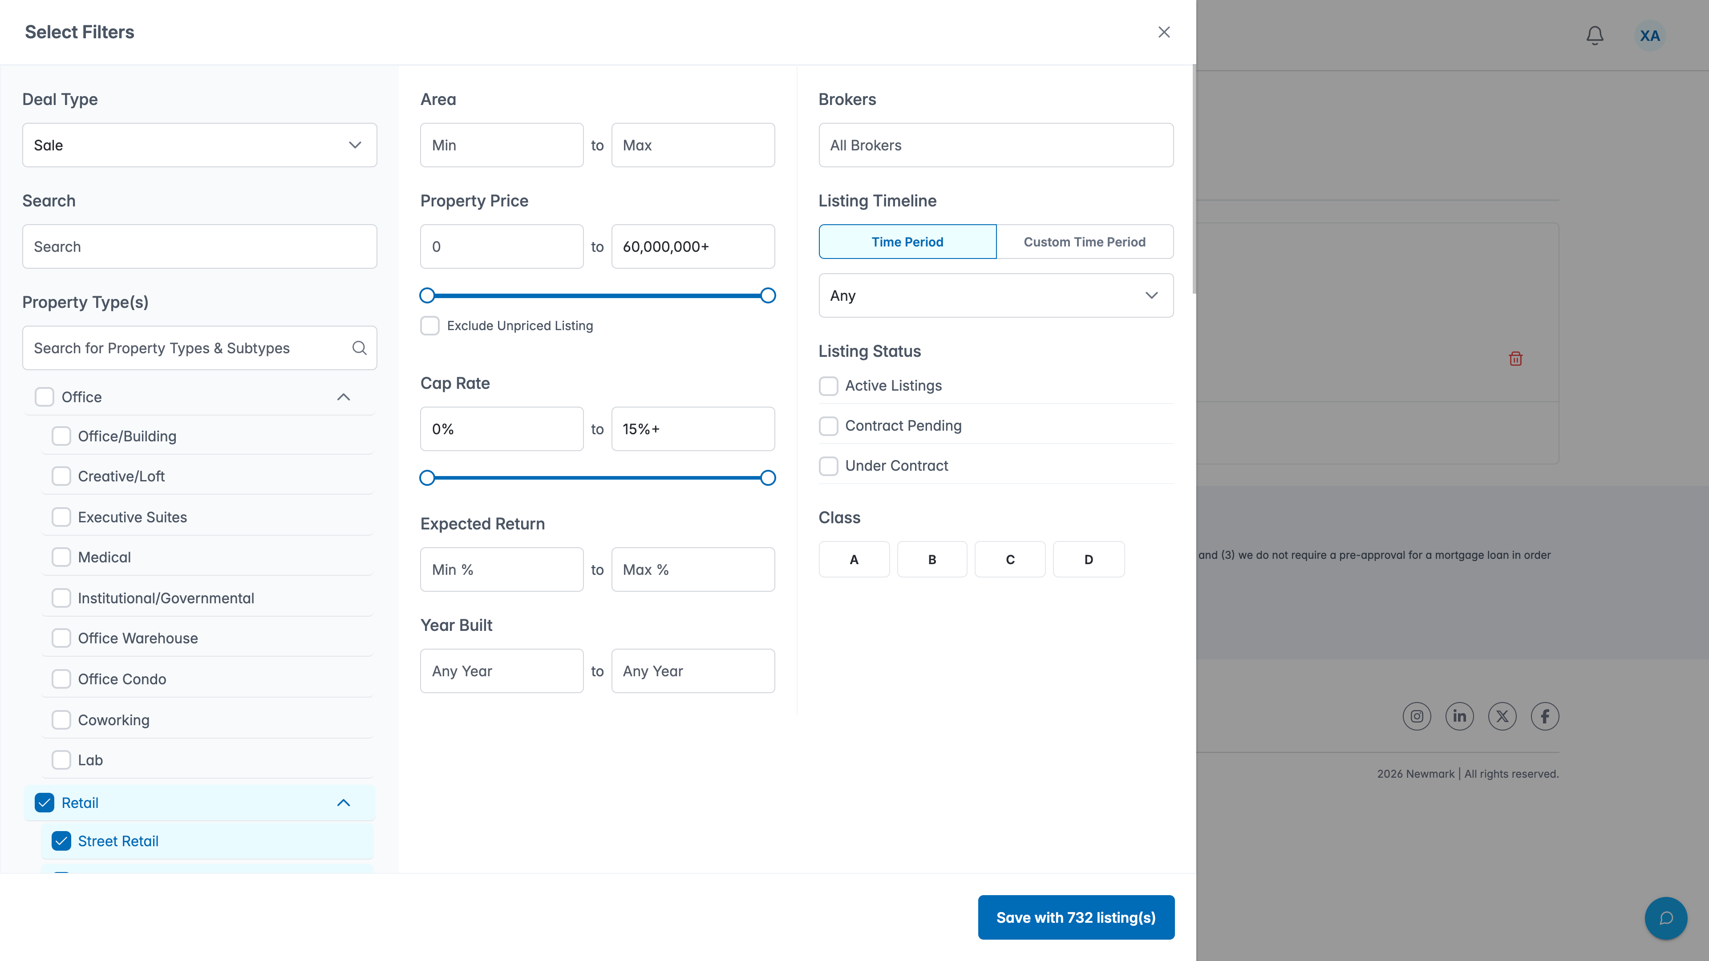Screen dimensions: 1709x961
Task: Open the All Brokers selector
Action: coord(996,145)
